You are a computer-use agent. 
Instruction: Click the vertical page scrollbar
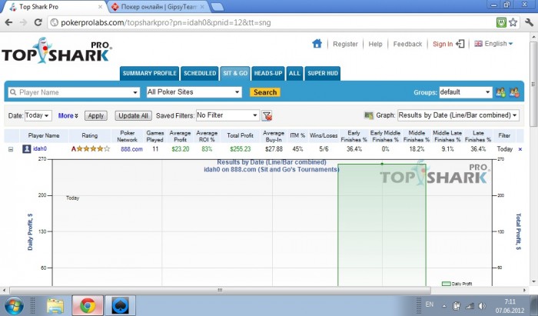coord(533,84)
